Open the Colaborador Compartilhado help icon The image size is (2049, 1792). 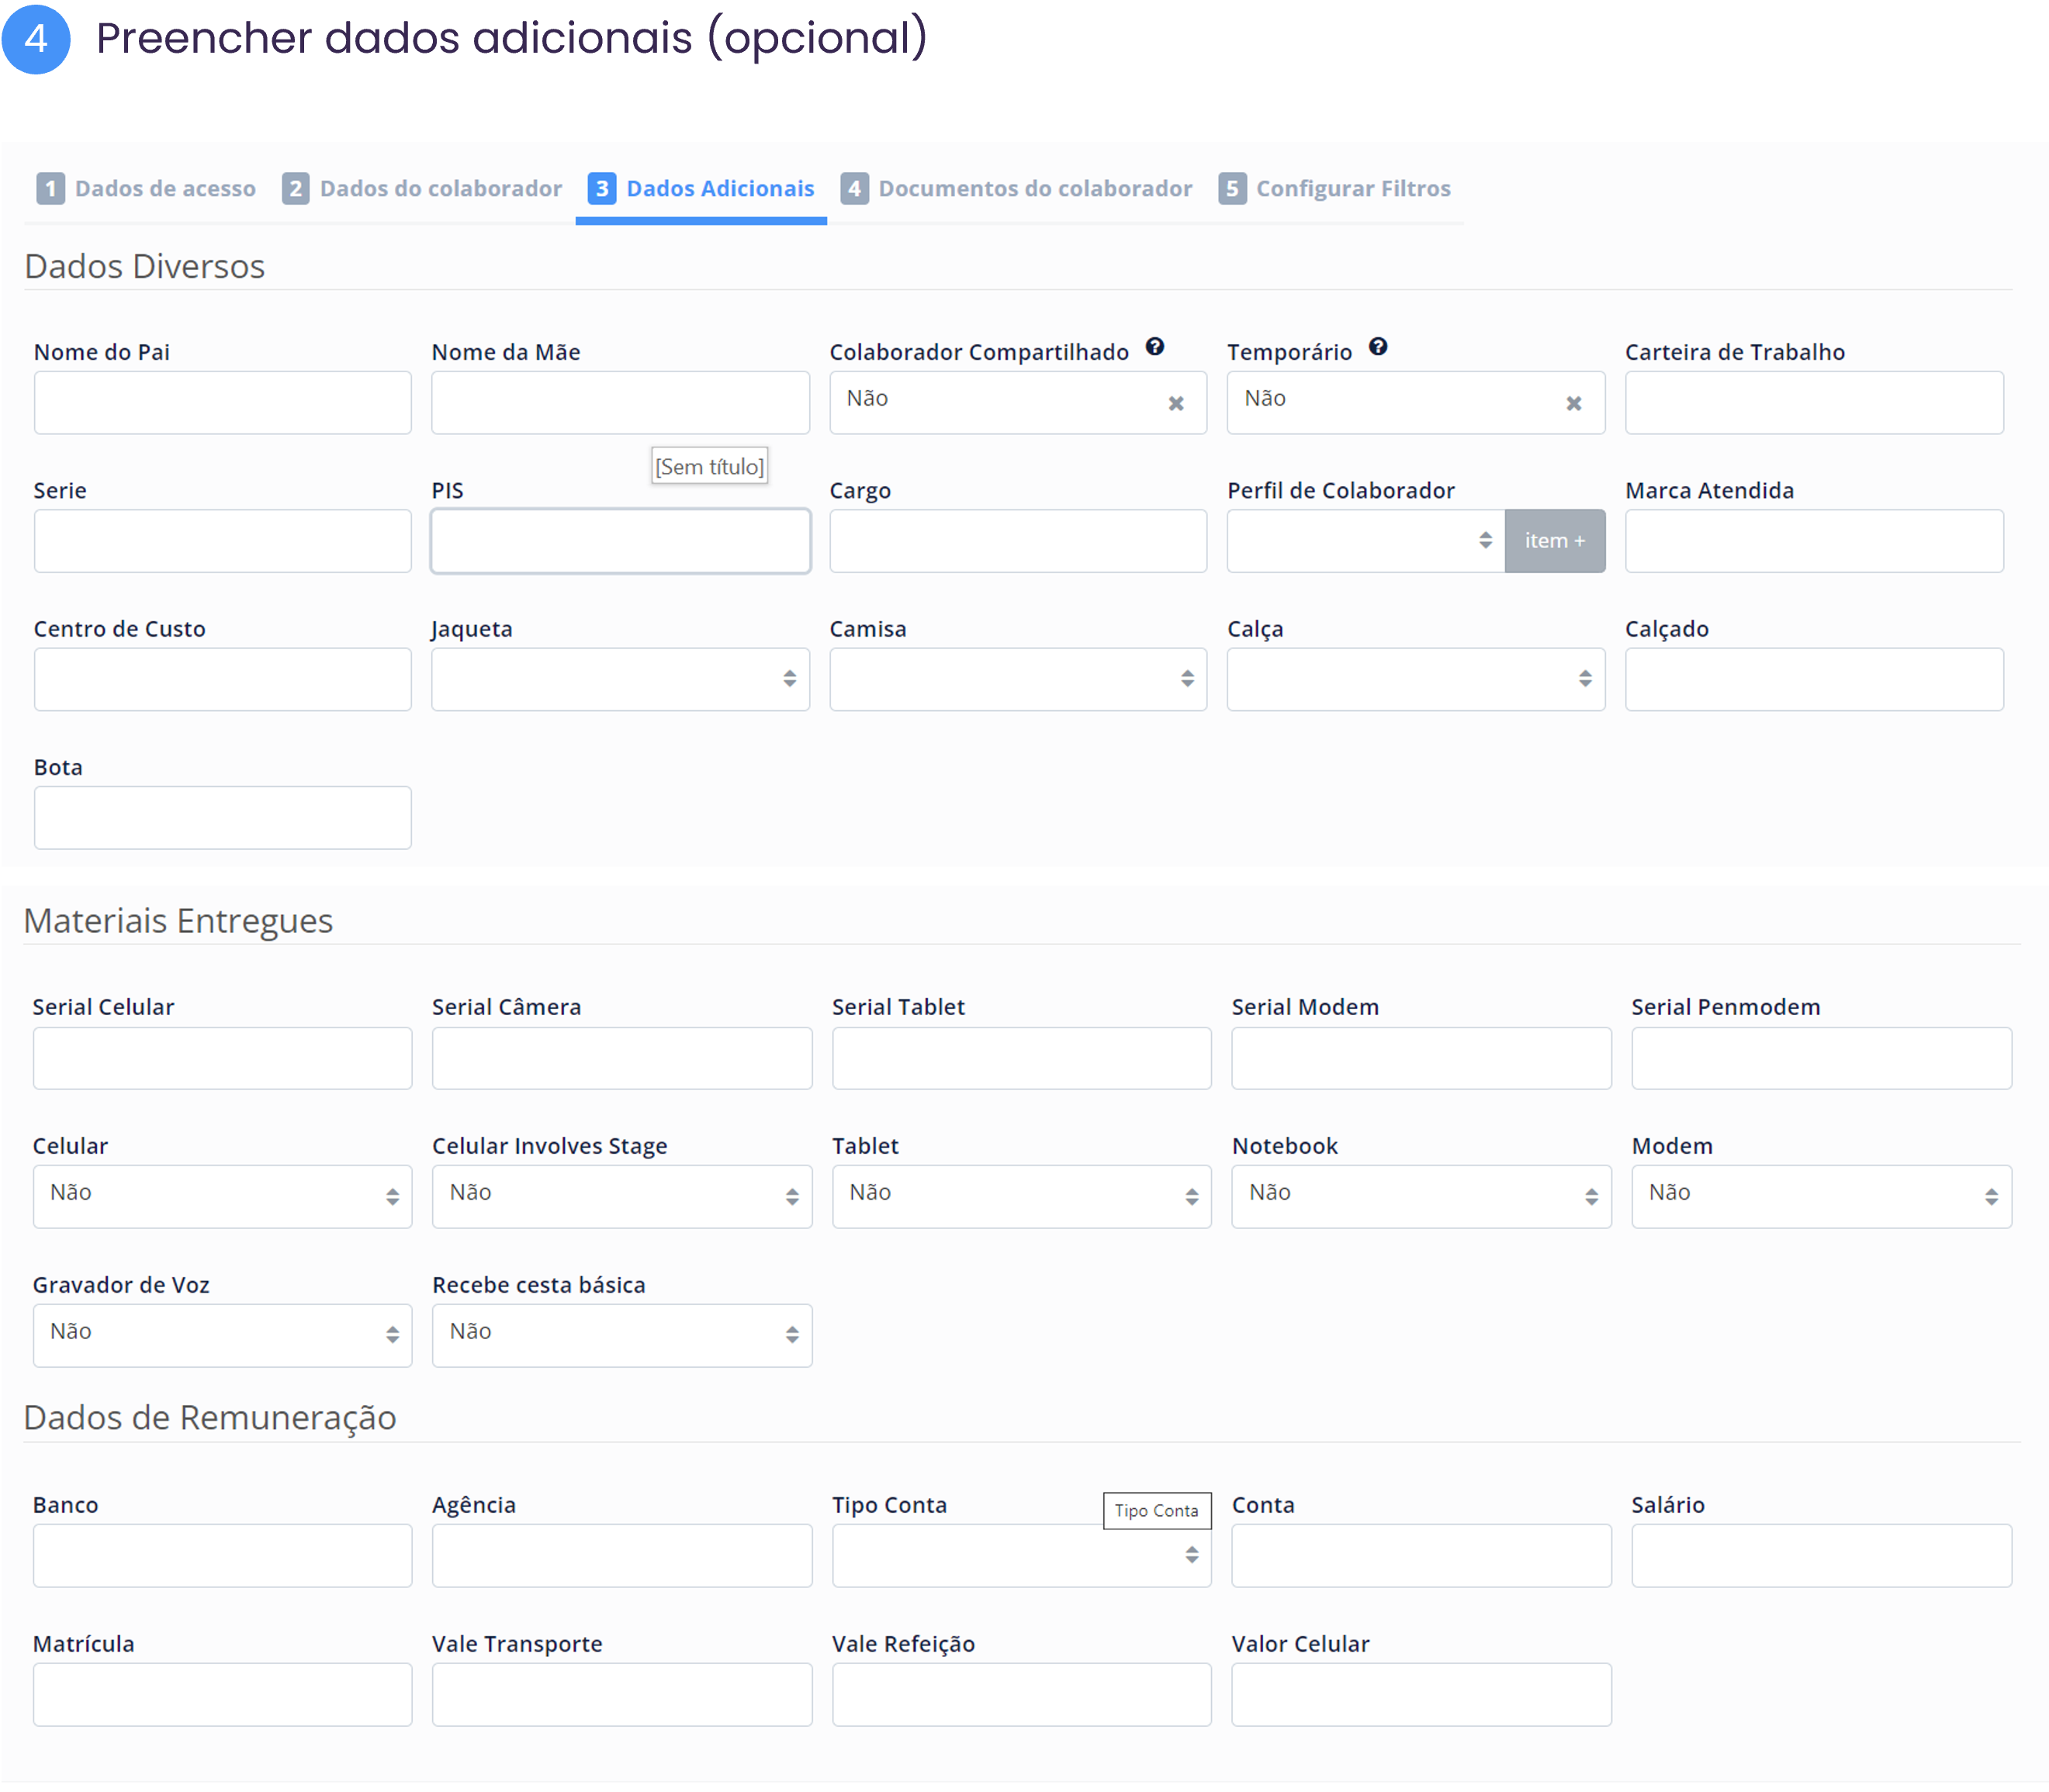1154,347
